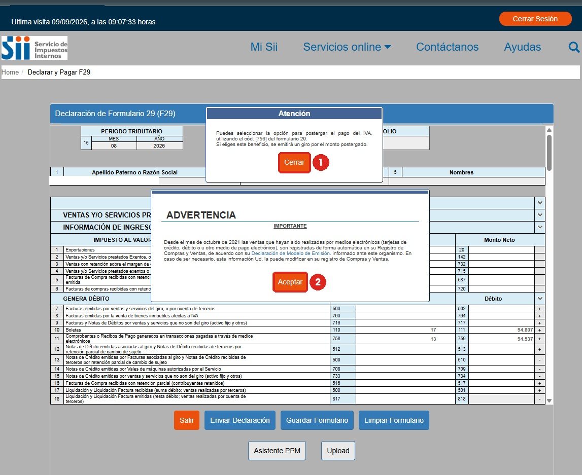
Task: Collapse the INFORMACIÓN DE INGRESOS section chevron
Action: (540, 227)
